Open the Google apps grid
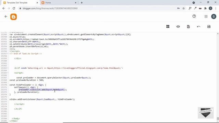The image size is (219, 123). point(206,16)
